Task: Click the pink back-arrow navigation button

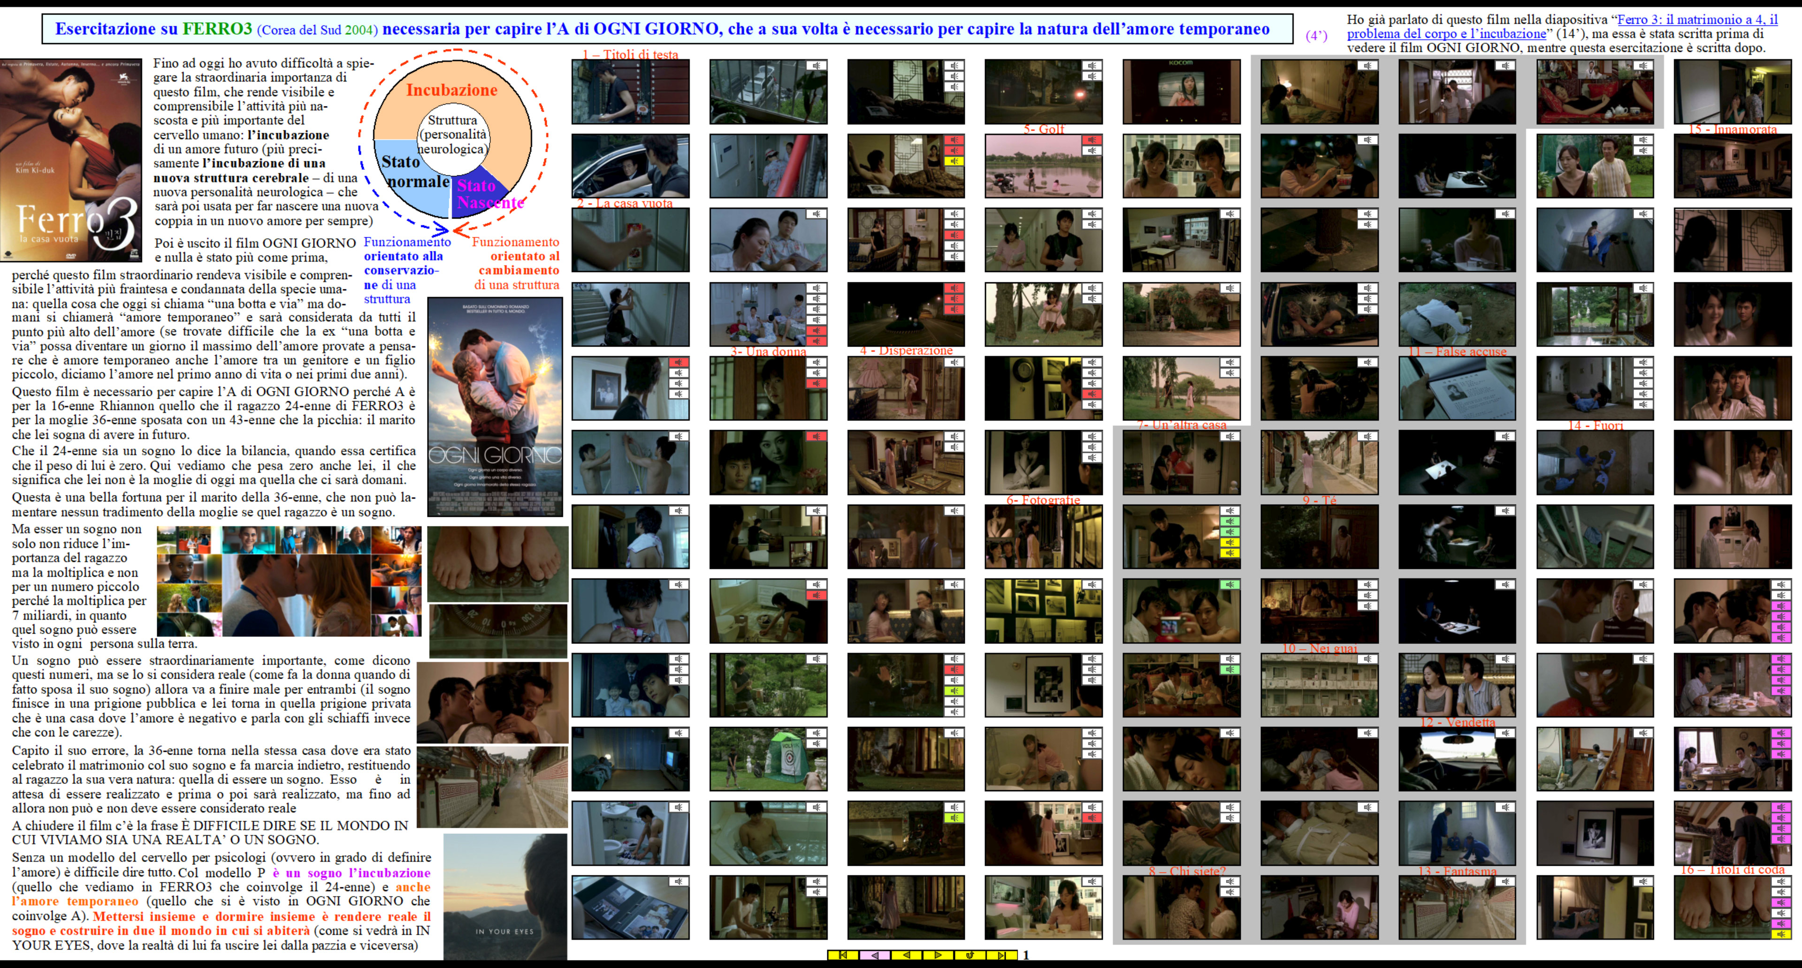Action: tap(874, 955)
